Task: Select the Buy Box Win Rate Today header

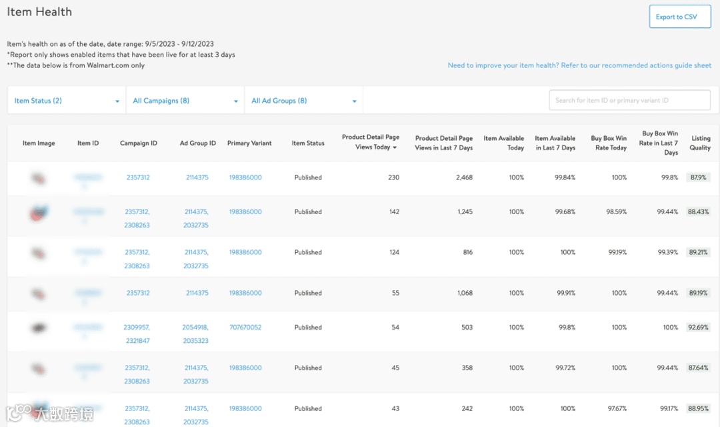Action: 609,143
